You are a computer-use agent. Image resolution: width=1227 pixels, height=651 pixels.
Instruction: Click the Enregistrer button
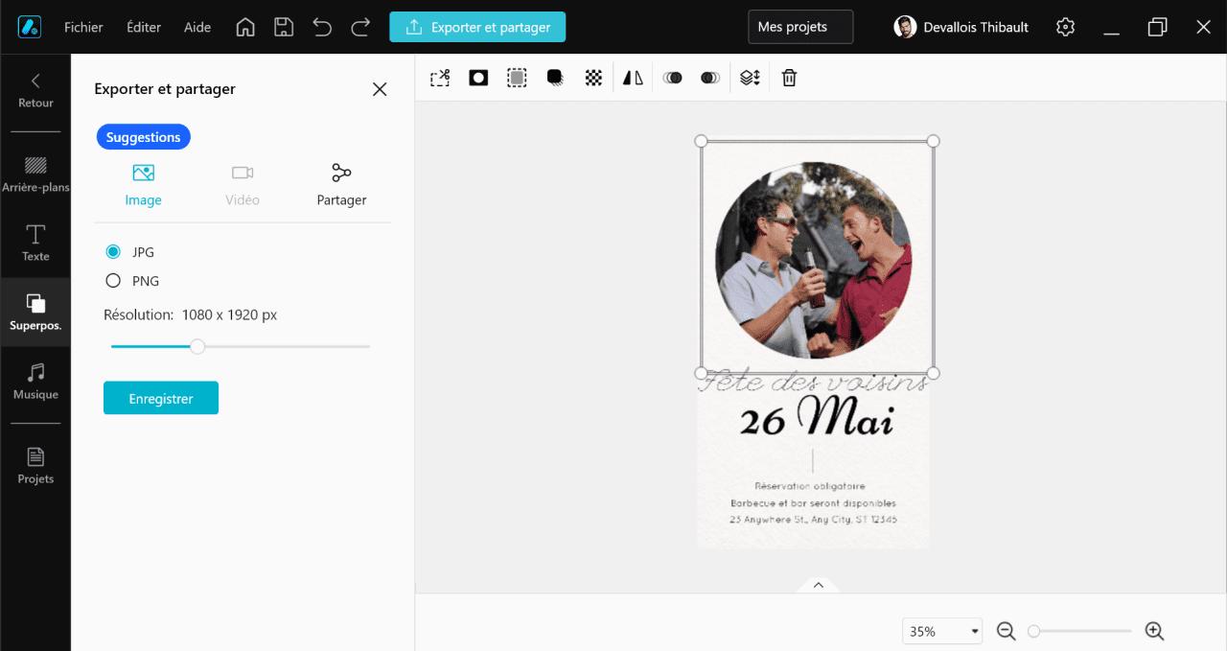pyautogui.click(x=160, y=397)
